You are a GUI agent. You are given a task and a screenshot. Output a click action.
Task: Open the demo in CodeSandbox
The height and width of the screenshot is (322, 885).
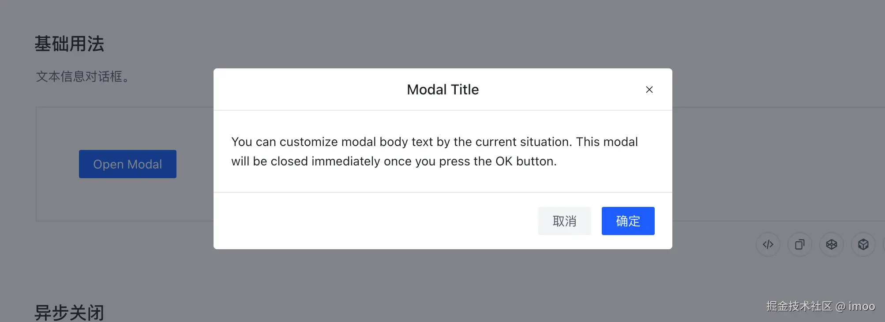[x=863, y=244]
